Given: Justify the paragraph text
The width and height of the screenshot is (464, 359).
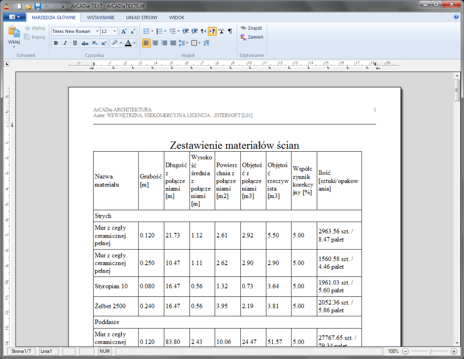Looking at the screenshot, I should click(173, 43).
